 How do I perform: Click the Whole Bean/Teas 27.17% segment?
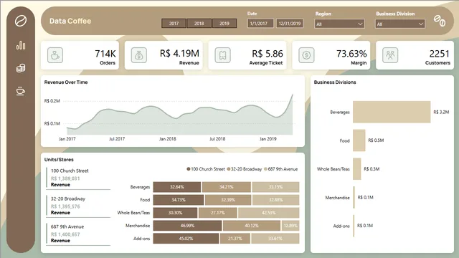pyautogui.click(x=218, y=213)
